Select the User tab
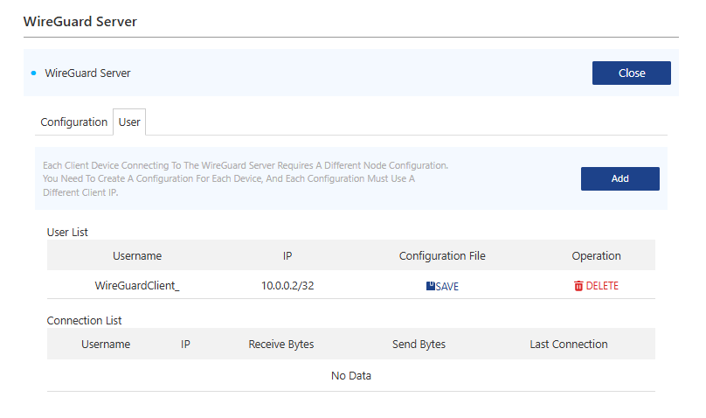 point(129,122)
